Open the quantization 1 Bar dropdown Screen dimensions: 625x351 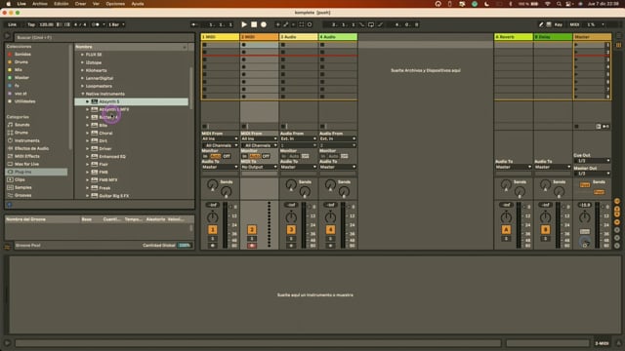(116, 24)
